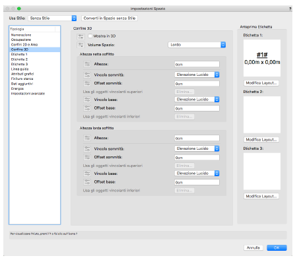
Task: Click settings icon beside Altezza in Altezza lorda soffitto
Action: 87,138
